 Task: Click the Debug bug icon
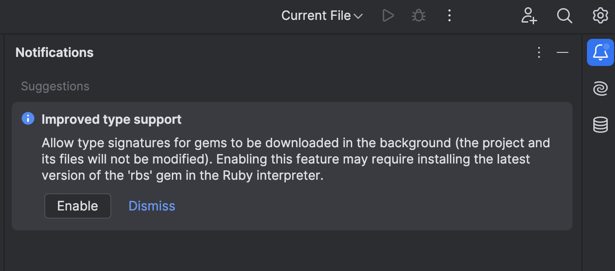pos(419,16)
